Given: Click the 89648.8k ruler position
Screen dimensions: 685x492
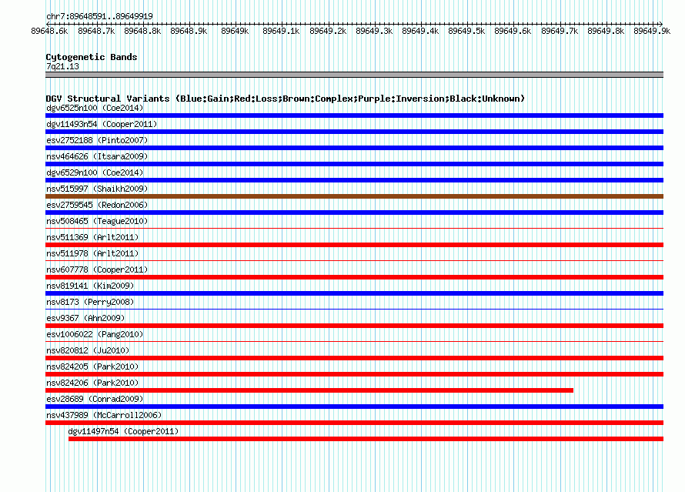Looking at the screenshot, I should (143, 31).
